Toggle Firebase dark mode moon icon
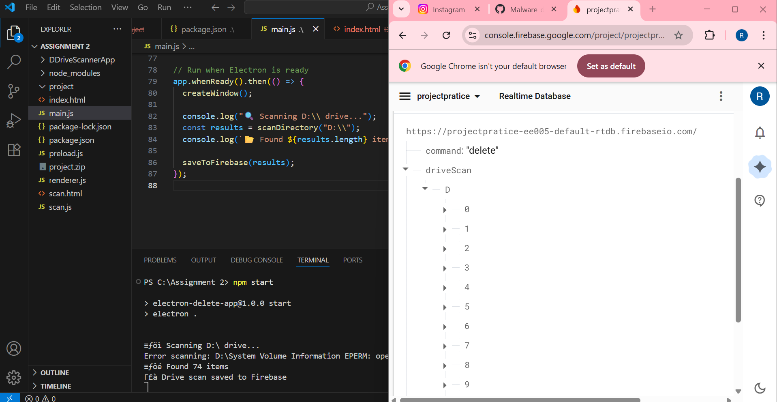Image resolution: width=777 pixels, height=402 pixels. click(760, 388)
